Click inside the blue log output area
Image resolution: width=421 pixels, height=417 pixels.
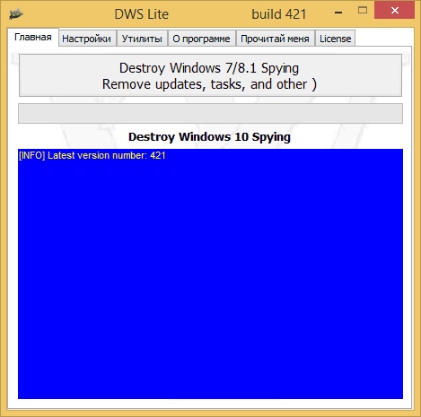point(210,274)
